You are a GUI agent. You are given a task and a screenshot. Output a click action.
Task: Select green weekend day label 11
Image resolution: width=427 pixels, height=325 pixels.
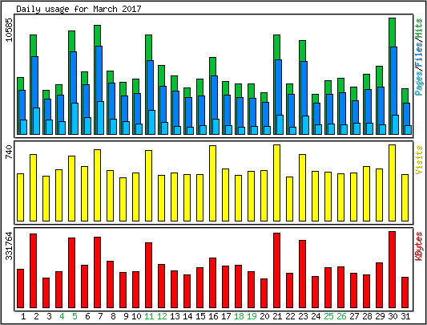(x=149, y=316)
